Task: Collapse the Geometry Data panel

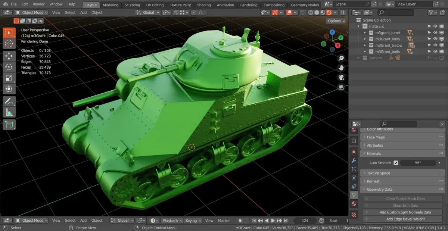Action: point(402,190)
